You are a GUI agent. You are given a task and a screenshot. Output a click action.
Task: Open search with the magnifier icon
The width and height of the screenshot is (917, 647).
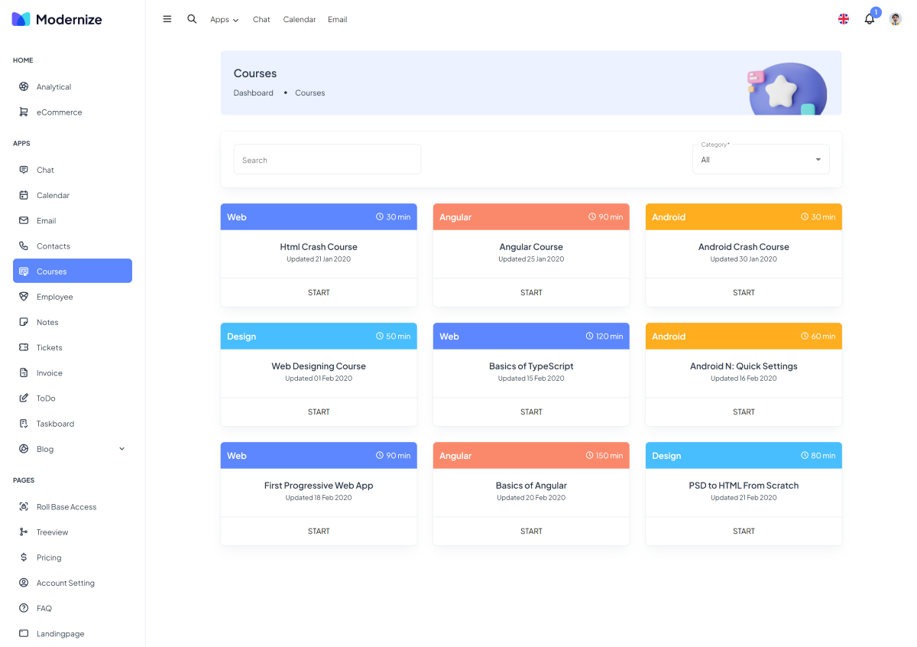coord(192,19)
